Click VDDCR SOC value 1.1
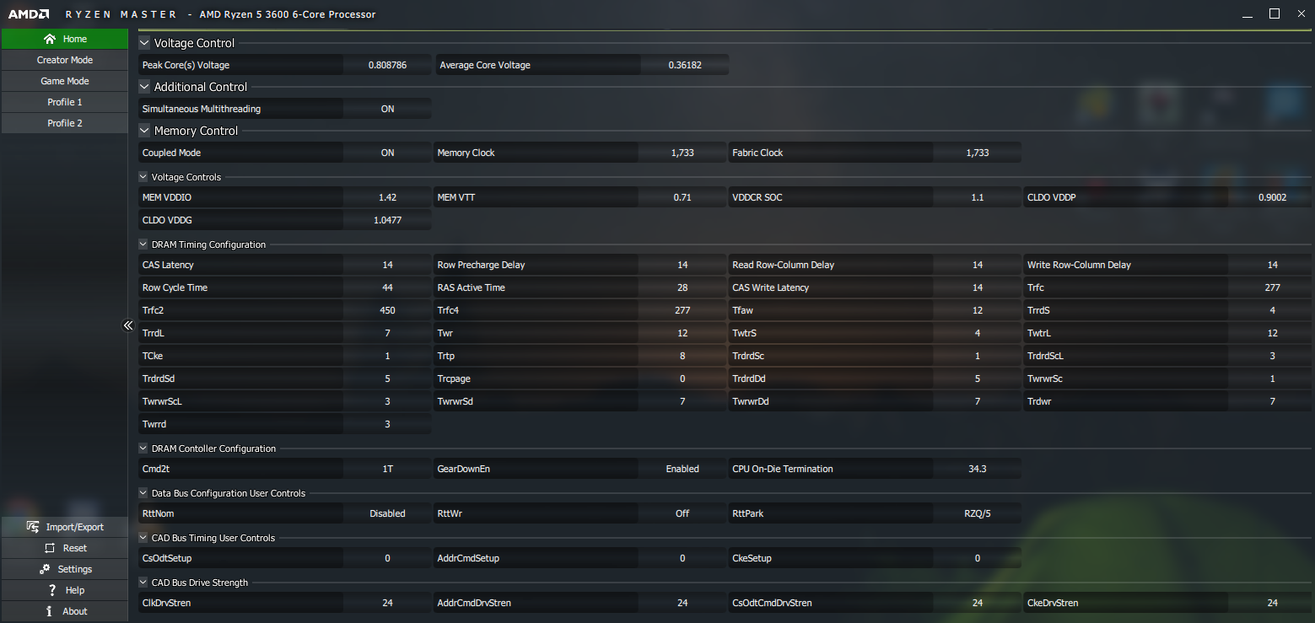The width and height of the screenshot is (1315, 623). tap(978, 197)
